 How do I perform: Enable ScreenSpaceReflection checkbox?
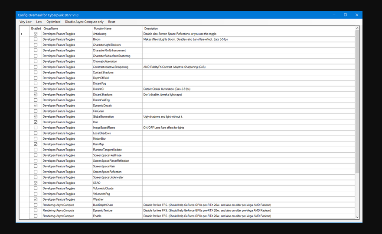[x=36, y=172]
